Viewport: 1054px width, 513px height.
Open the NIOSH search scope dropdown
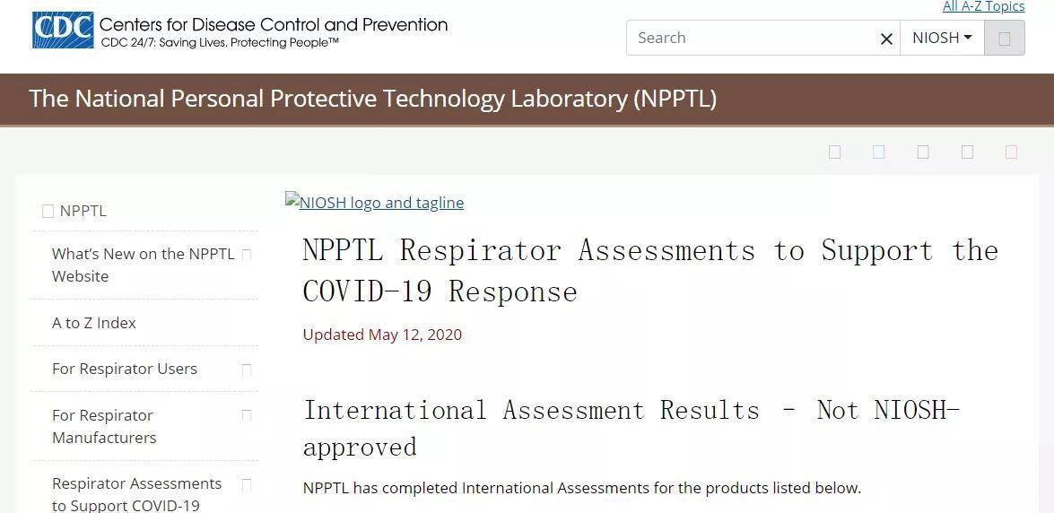point(942,38)
